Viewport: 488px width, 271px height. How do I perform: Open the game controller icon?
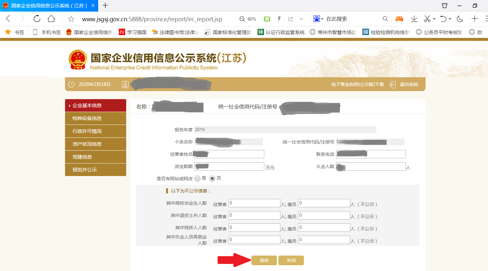click(399, 19)
